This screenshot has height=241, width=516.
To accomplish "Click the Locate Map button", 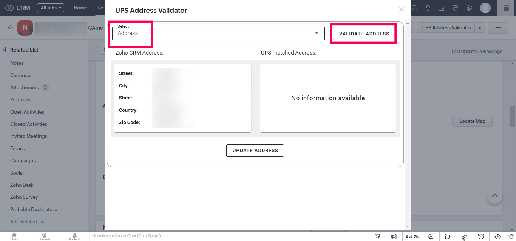I will point(472,121).
